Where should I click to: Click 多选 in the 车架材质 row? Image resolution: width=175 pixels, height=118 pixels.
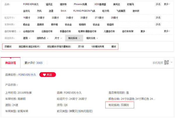(158, 24)
